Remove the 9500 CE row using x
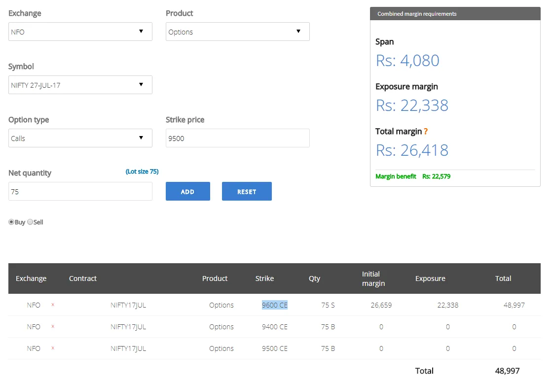The height and width of the screenshot is (382, 553). tap(53, 348)
